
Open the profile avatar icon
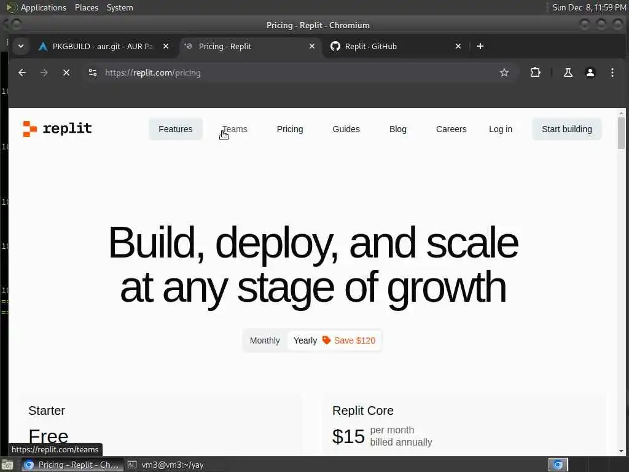tap(590, 73)
